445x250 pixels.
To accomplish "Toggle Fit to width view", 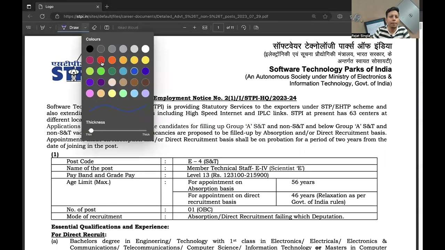I will pyautogui.click(x=205, y=27).
